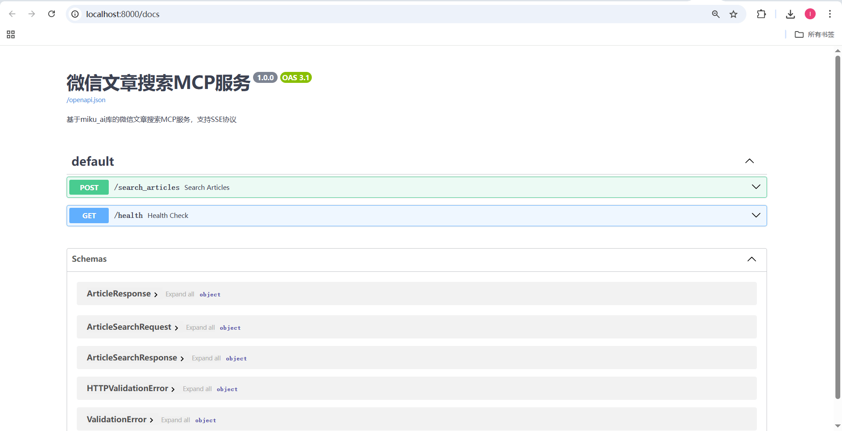The width and height of the screenshot is (842, 431).
Task: Open the Chrome three-dot menu
Action: [x=830, y=14]
